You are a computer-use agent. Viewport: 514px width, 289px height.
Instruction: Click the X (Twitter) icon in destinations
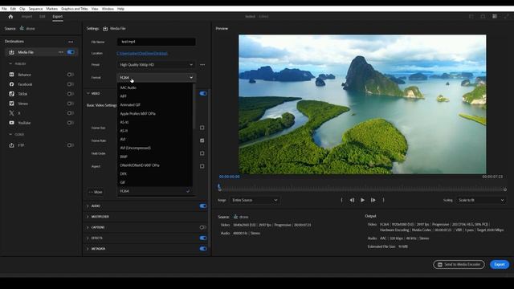[11, 113]
